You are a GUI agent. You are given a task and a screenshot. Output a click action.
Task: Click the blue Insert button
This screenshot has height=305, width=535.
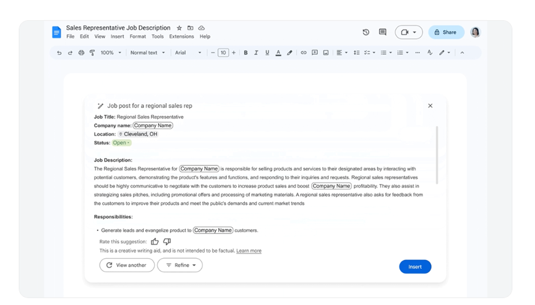[x=415, y=267]
